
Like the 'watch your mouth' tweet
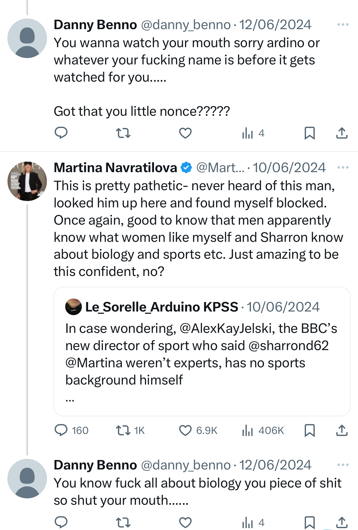pyautogui.click(x=185, y=133)
